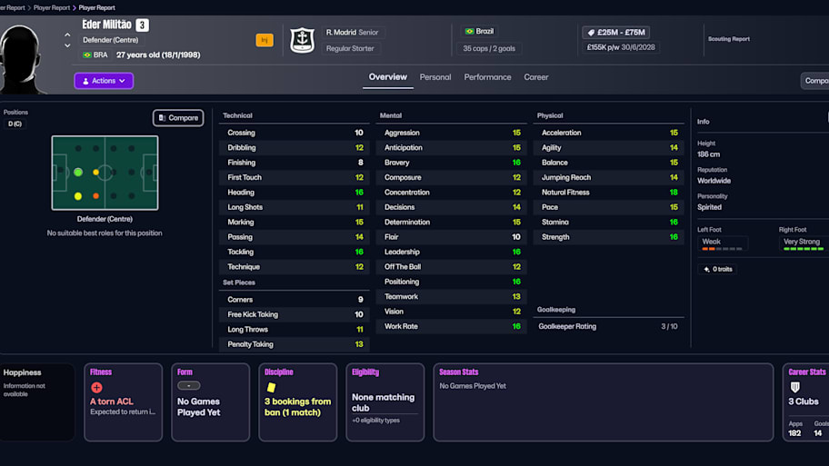Click the Form indicator pill
Viewport: 829px width, 466px height.
tap(189, 386)
